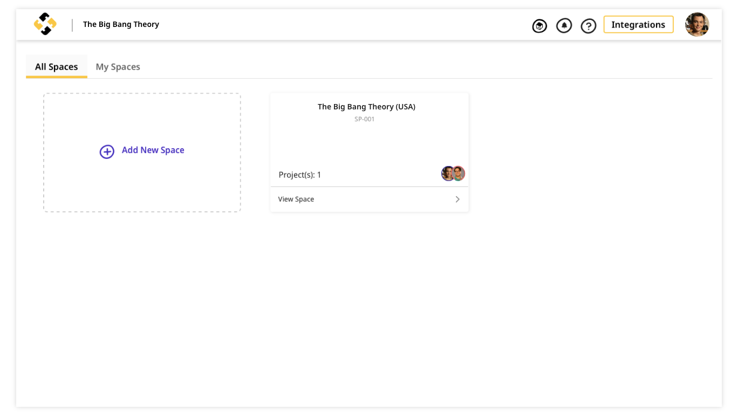Switch to the My Spaces tab
Viewport: 738px width, 416px height.
coord(118,67)
